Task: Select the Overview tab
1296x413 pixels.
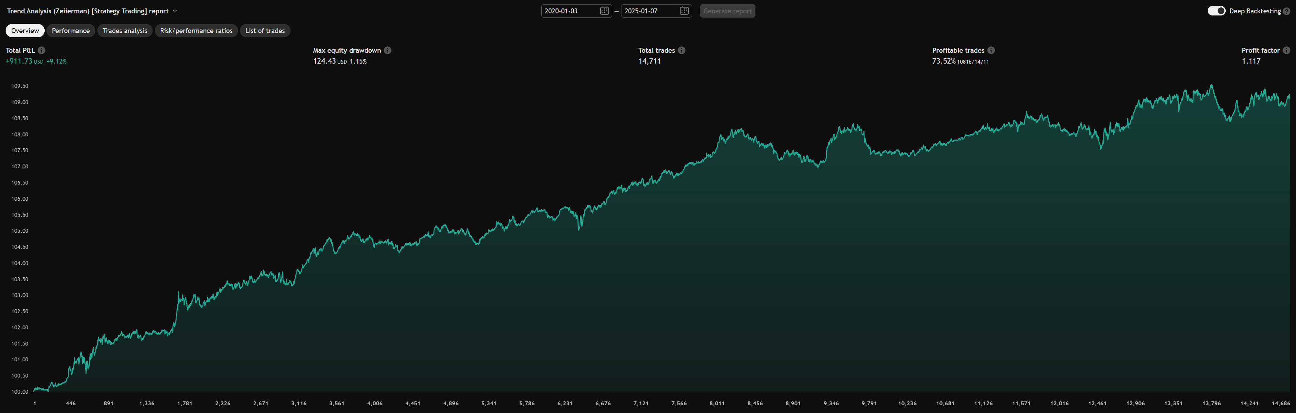Action: tap(25, 31)
